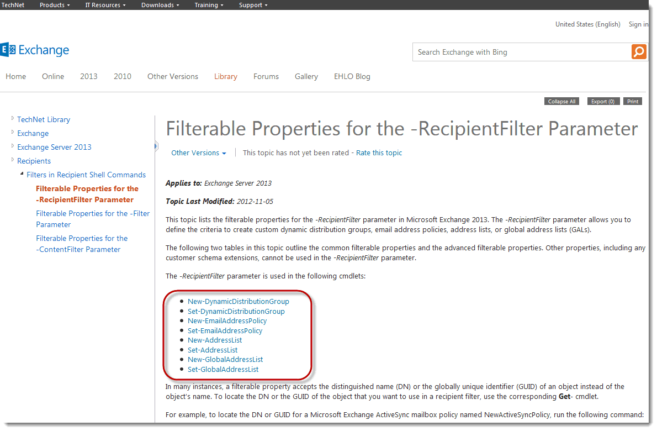Open the Training dropdown menu
Viewport: 657px width, 431px height.
209,5
